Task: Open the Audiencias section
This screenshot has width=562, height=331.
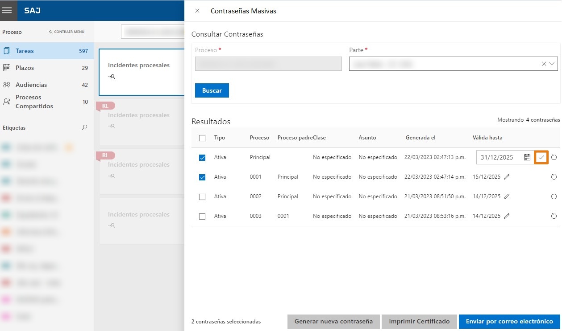Action: click(x=47, y=85)
